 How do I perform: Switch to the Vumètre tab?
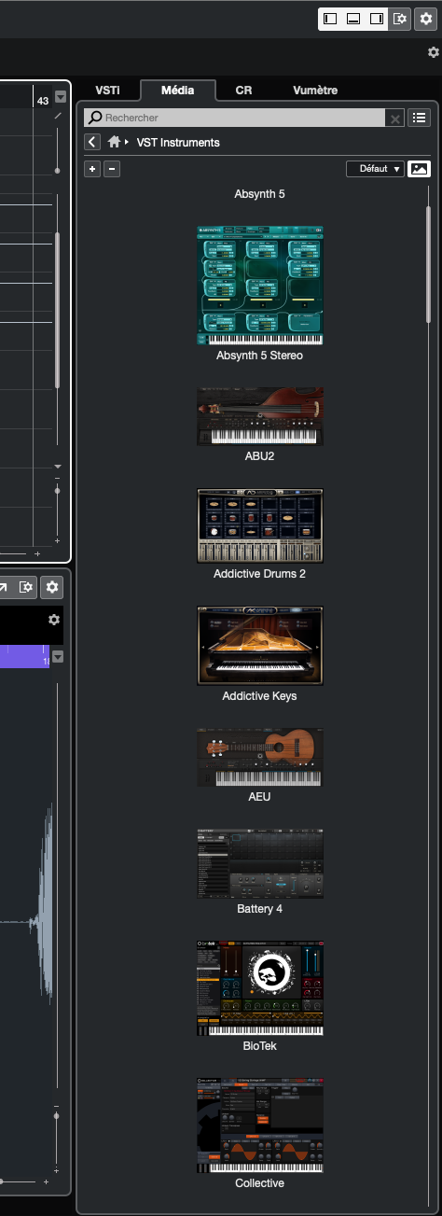click(x=315, y=91)
